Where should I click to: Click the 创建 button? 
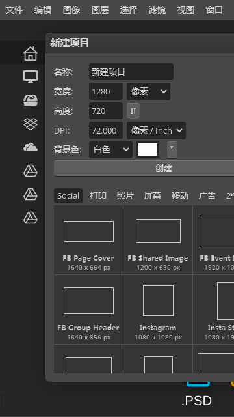point(144,168)
